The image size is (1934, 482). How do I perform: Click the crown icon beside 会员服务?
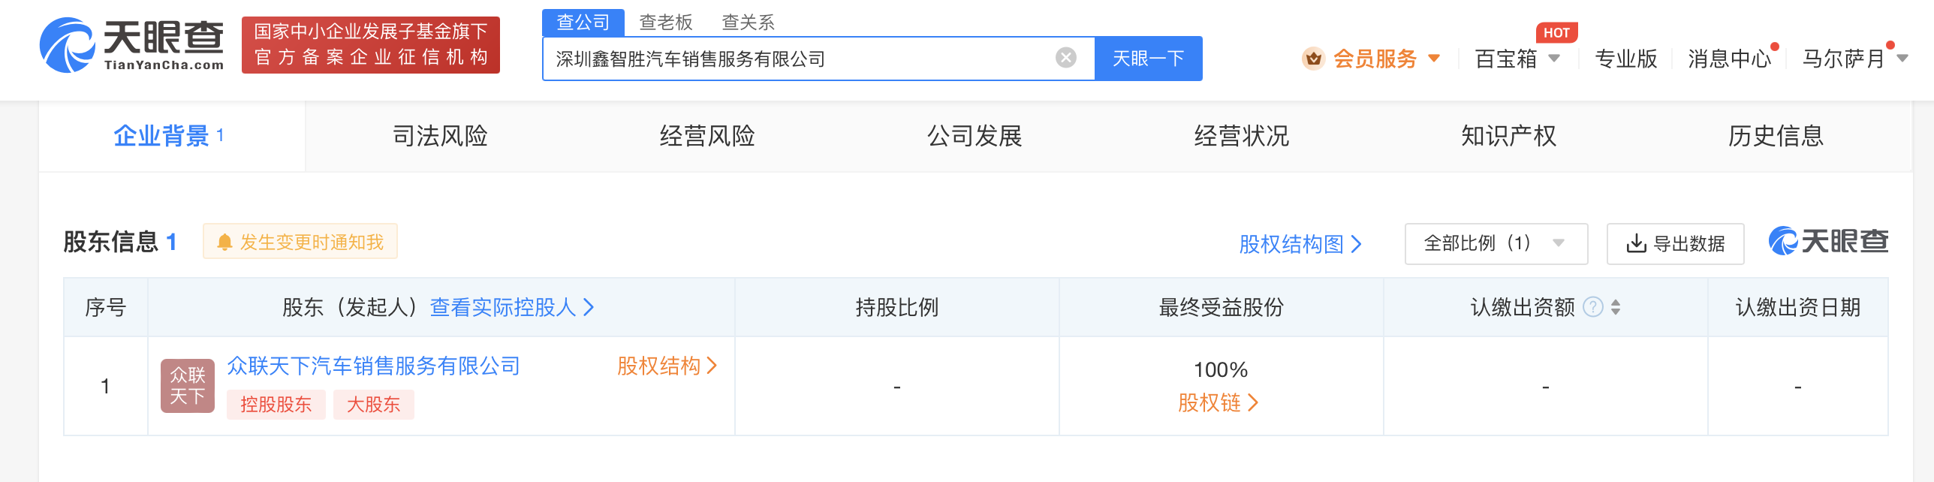point(1313,58)
